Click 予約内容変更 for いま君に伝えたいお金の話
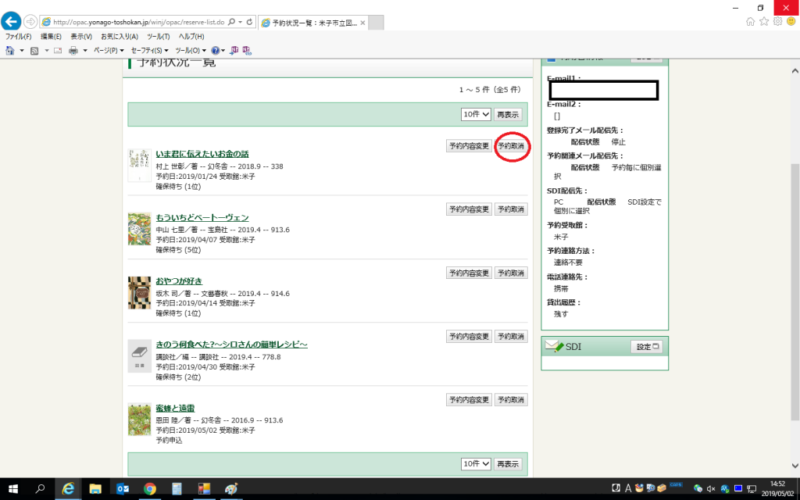Screen dimensions: 800x500 pos(469,146)
